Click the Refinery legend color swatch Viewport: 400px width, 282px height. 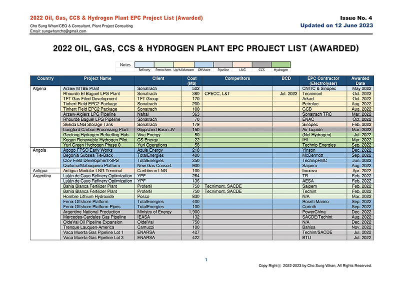pyautogui.click(x=144, y=65)
